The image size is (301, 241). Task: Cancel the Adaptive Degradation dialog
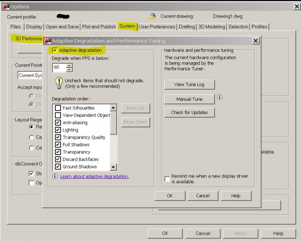pyautogui.click(x=203, y=196)
